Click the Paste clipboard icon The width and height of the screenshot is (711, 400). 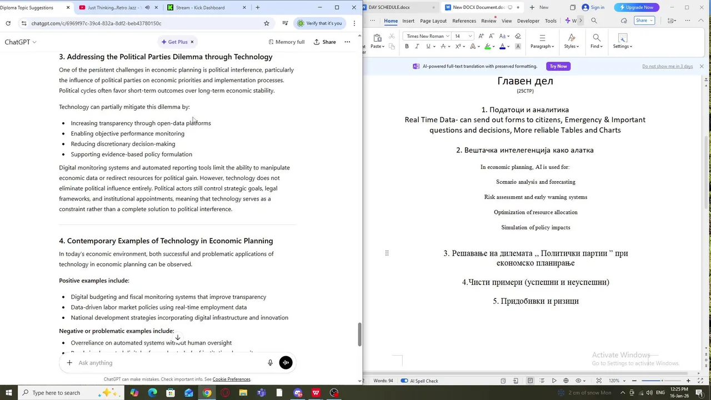[x=377, y=37]
